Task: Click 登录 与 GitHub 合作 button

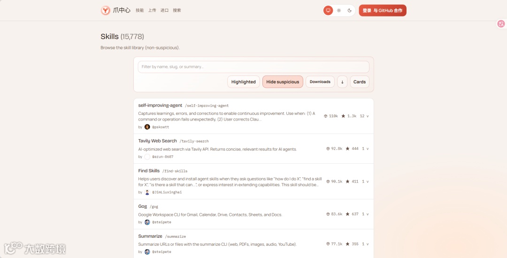Action: (383, 10)
